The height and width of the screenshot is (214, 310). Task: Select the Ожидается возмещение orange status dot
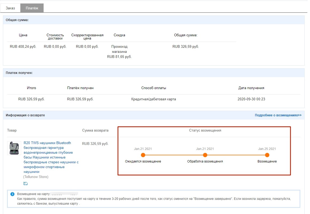(143, 155)
